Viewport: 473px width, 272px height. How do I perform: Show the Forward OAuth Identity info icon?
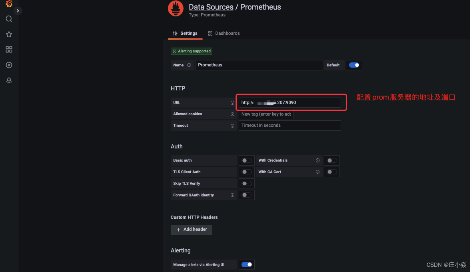[232, 195]
